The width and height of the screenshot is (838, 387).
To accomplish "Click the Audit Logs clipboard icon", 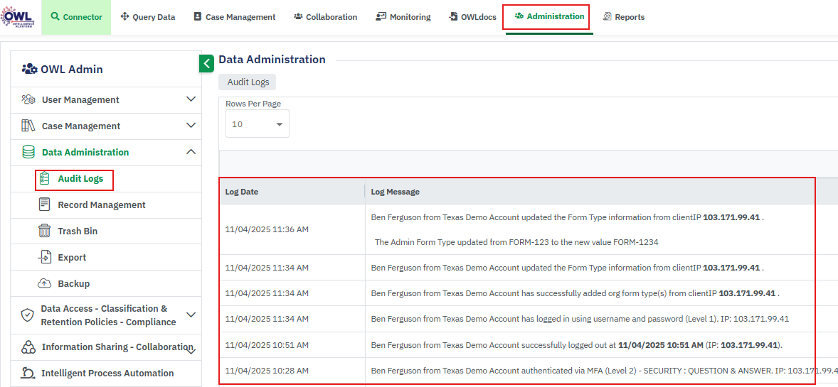I will point(45,179).
